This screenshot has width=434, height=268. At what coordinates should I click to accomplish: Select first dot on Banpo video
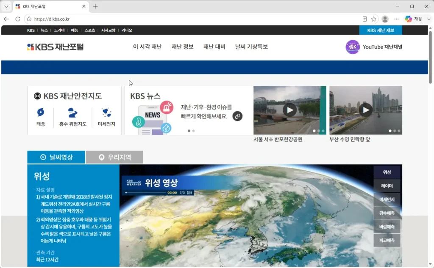(314, 131)
